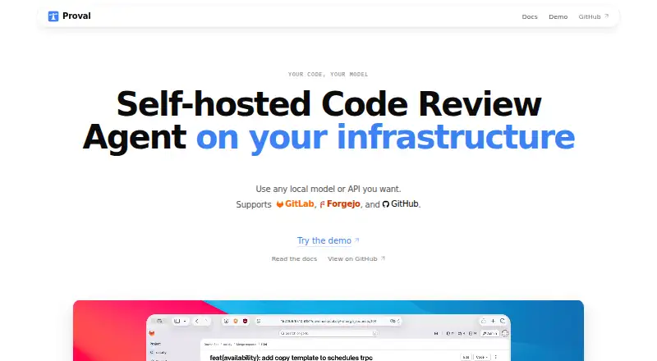657x361 pixels.
Task: Open the GitHub link in the header
Action: (593, 16)
